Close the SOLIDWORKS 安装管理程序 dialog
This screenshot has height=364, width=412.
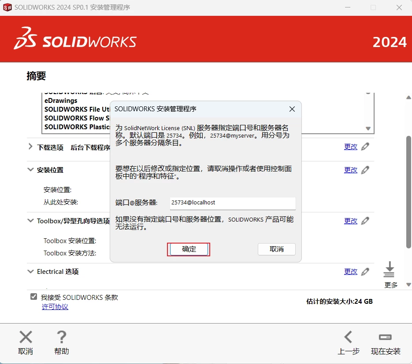[x=292, y=109]
